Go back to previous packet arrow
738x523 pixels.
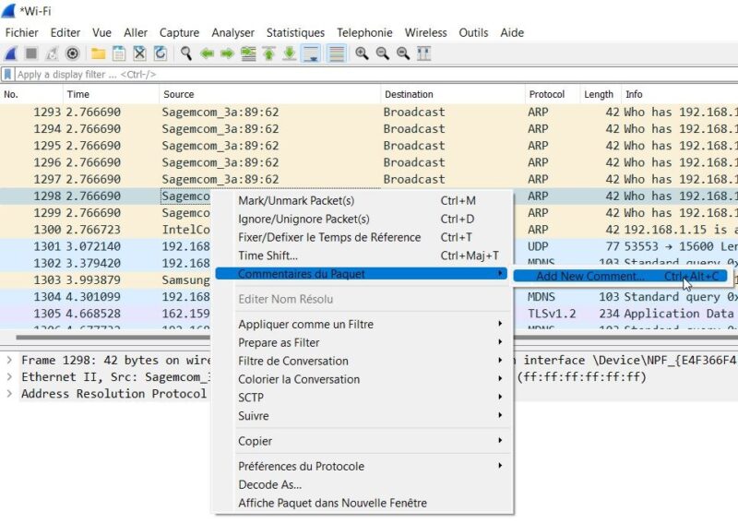coord(207,53)
